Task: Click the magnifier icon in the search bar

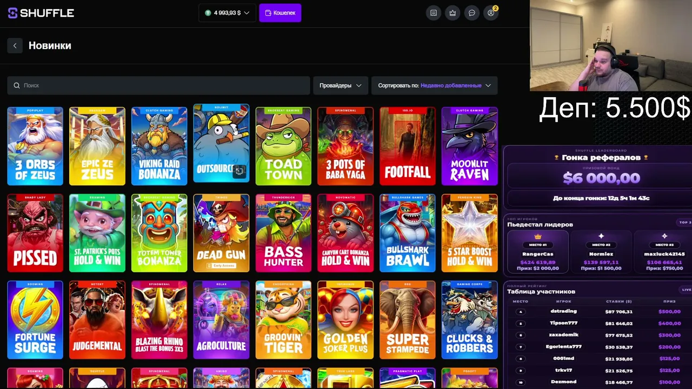Action: pos(17,85)
